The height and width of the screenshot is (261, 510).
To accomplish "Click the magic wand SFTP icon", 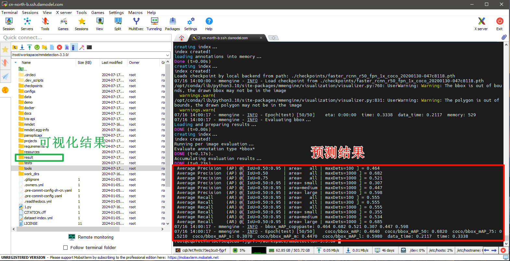I will (x=82, y=47).
